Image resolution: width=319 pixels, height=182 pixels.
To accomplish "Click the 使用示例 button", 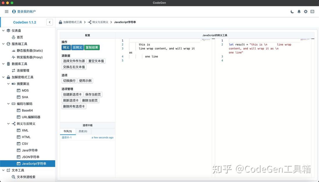I will tap(85, 81).
